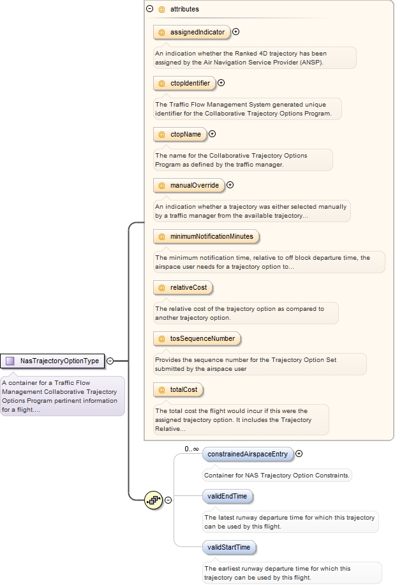Viewport: 395px width, 586px height.
Task: Collapse the NasTrajectoryOptionType node
Action: tap(110, 361)
